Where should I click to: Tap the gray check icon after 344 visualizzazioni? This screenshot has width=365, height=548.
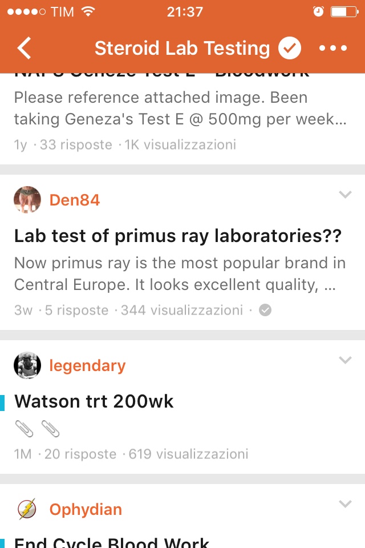click(x=265, y=311)
